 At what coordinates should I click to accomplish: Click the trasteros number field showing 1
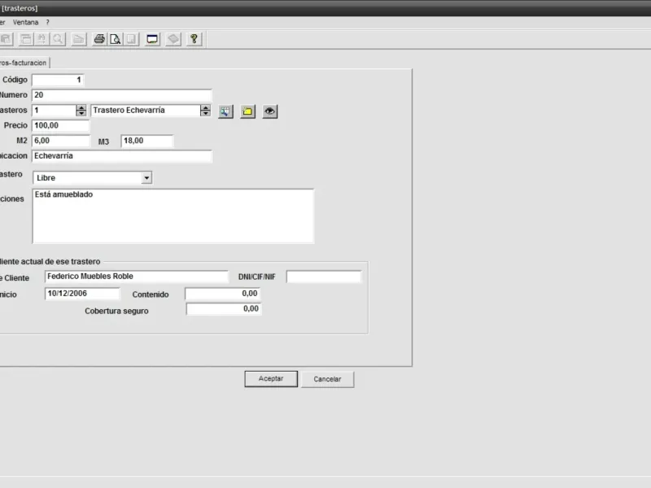coord(55,111)
